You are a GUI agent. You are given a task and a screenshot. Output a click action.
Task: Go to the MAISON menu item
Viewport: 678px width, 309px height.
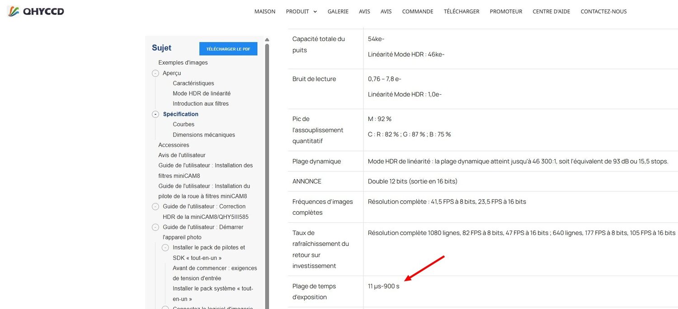pos(265,11)
